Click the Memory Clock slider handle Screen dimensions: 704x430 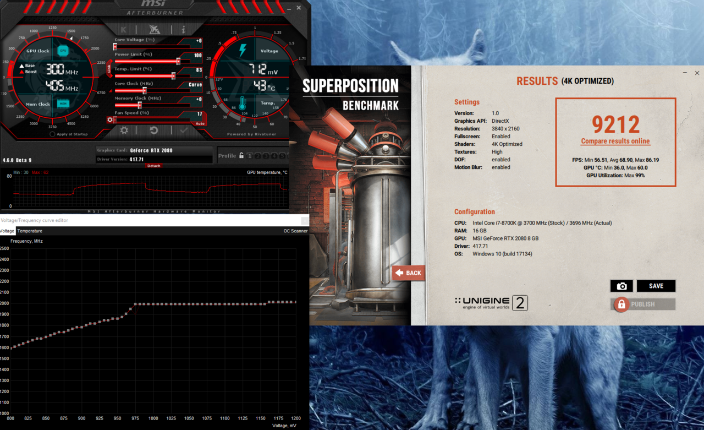(140, 105)
